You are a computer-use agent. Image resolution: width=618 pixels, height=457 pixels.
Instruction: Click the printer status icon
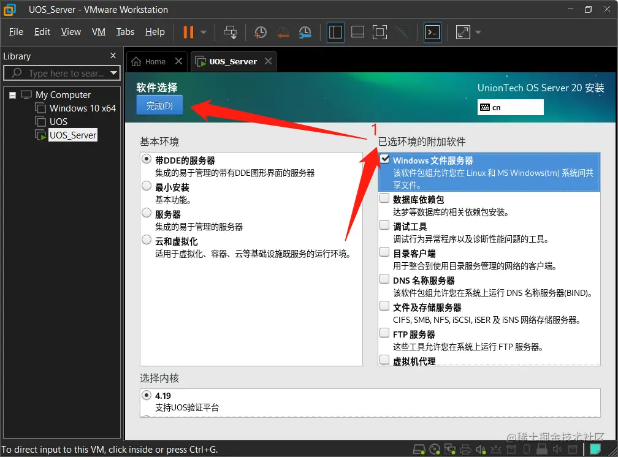tap(465, 449)
